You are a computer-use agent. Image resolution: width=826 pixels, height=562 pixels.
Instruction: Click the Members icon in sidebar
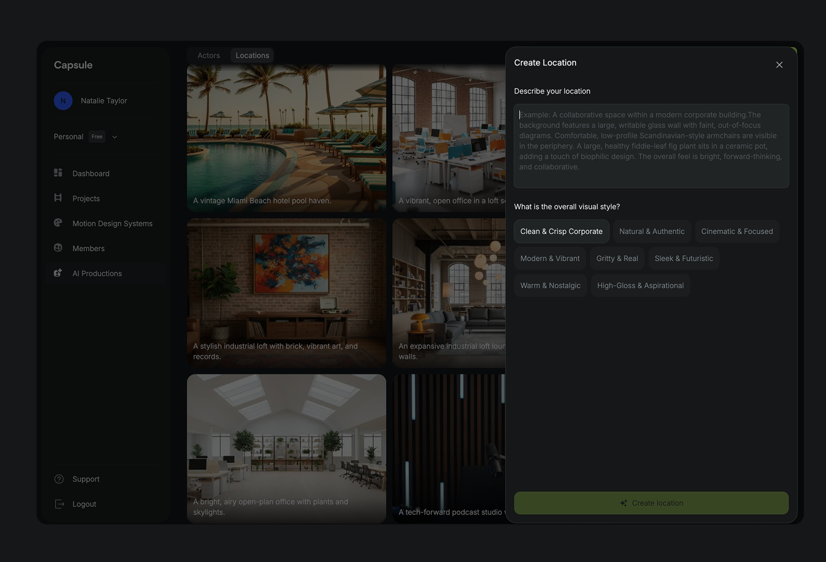58,248
